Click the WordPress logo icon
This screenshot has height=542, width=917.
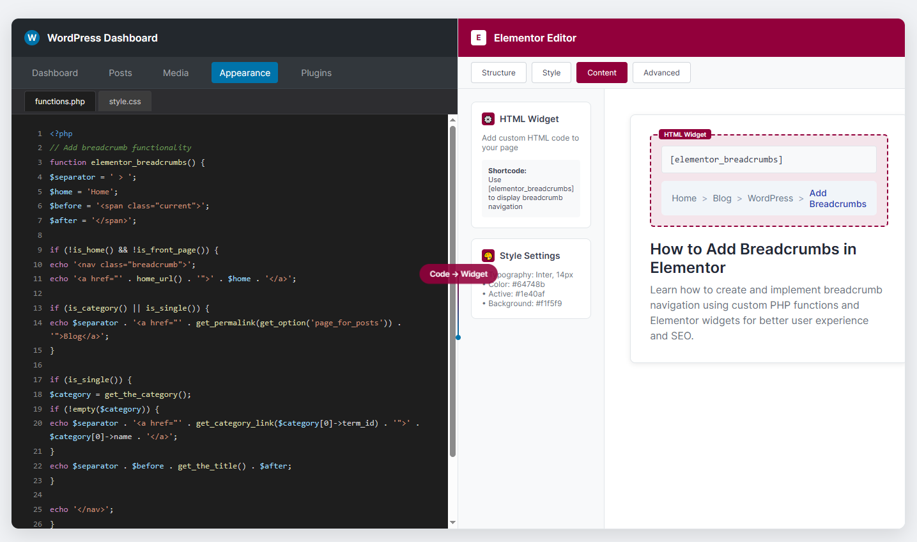[x=32, y=38]
